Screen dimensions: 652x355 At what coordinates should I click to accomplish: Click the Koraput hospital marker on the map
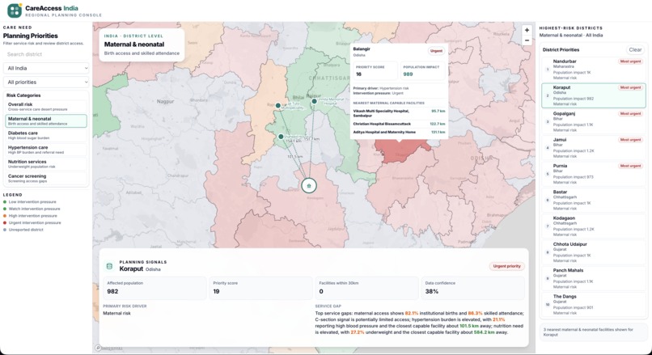(x=308, y=186)
